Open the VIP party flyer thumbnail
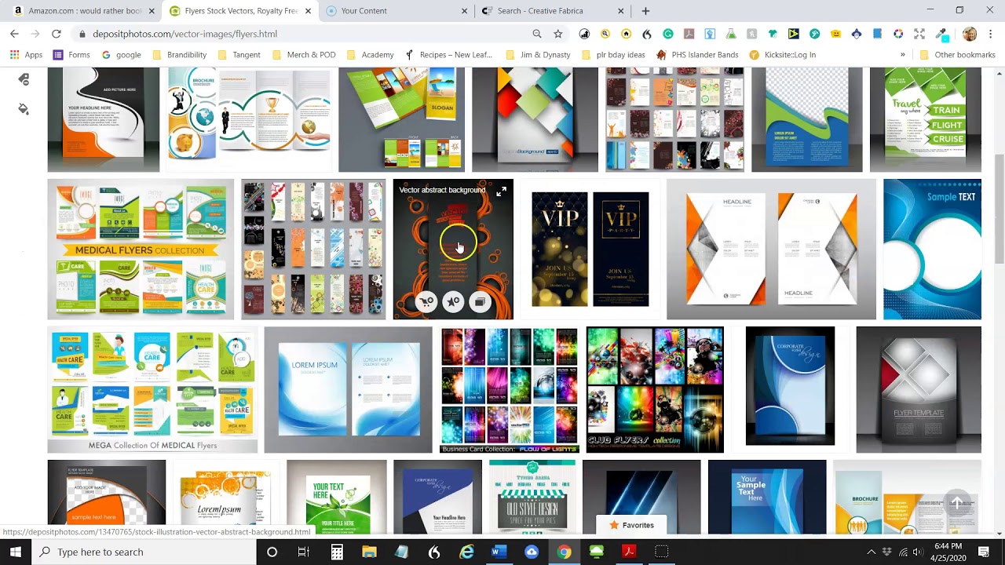The width and height of the screenshot is (1005, 565). (x=590, y=250)
